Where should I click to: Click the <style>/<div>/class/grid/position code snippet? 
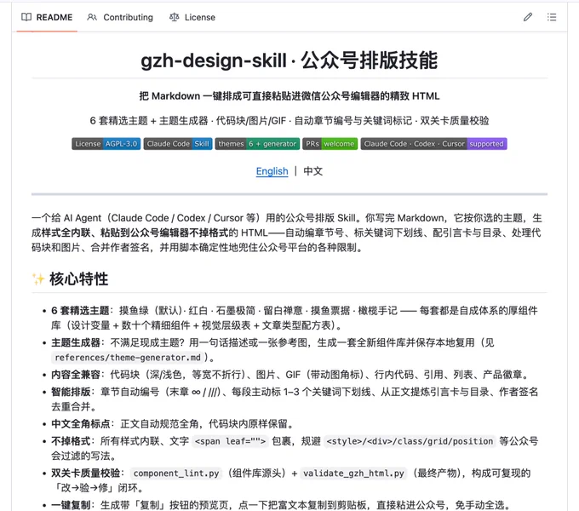410,441
